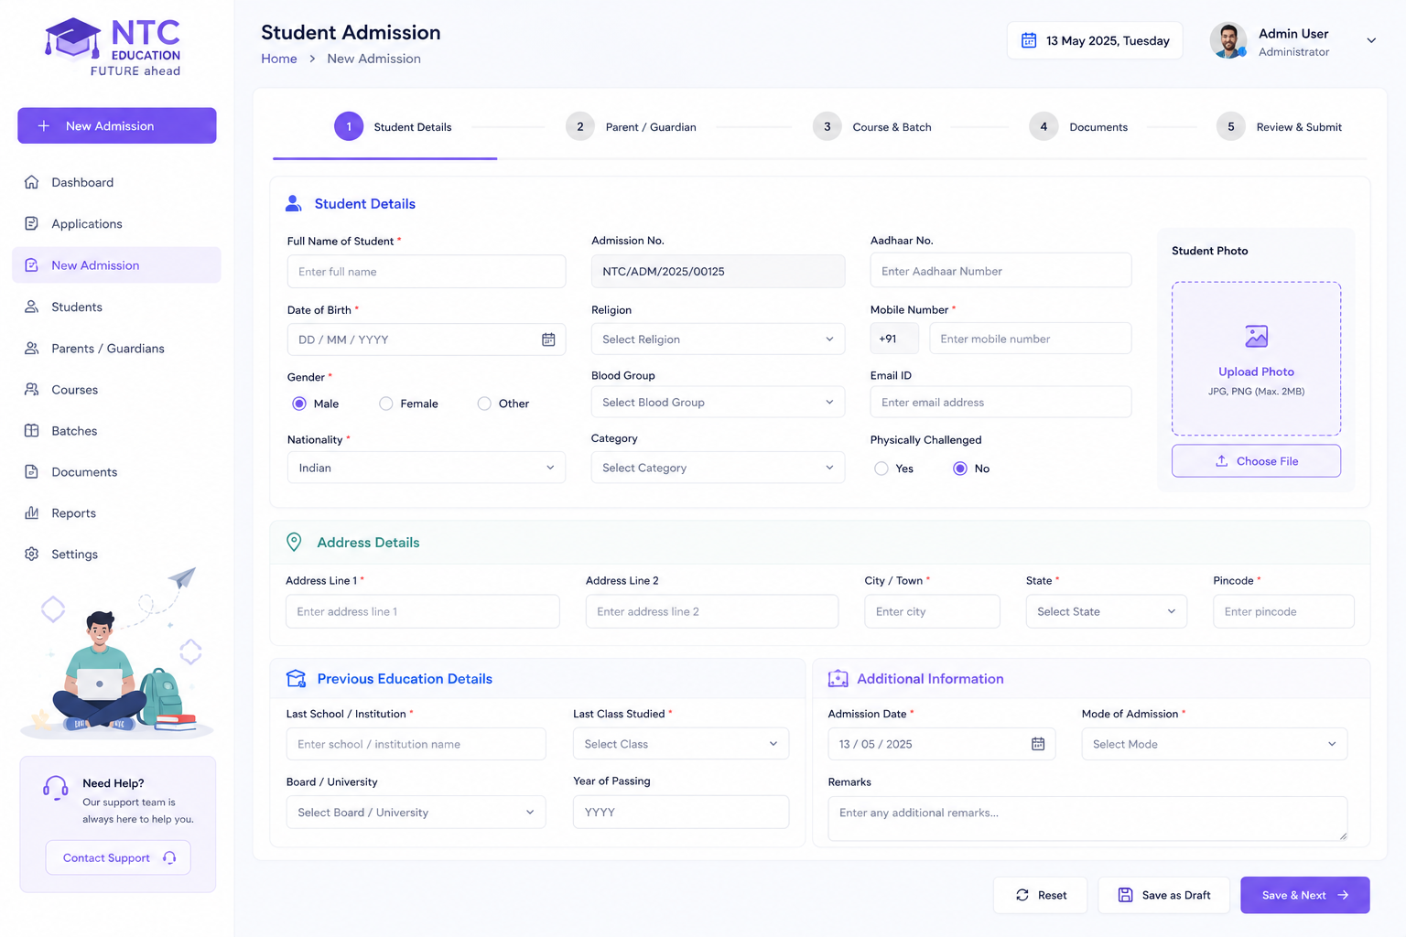Click the school / institution name field
The width and height of the screenshot is (1406, 937).
click(x=416, y=744)
